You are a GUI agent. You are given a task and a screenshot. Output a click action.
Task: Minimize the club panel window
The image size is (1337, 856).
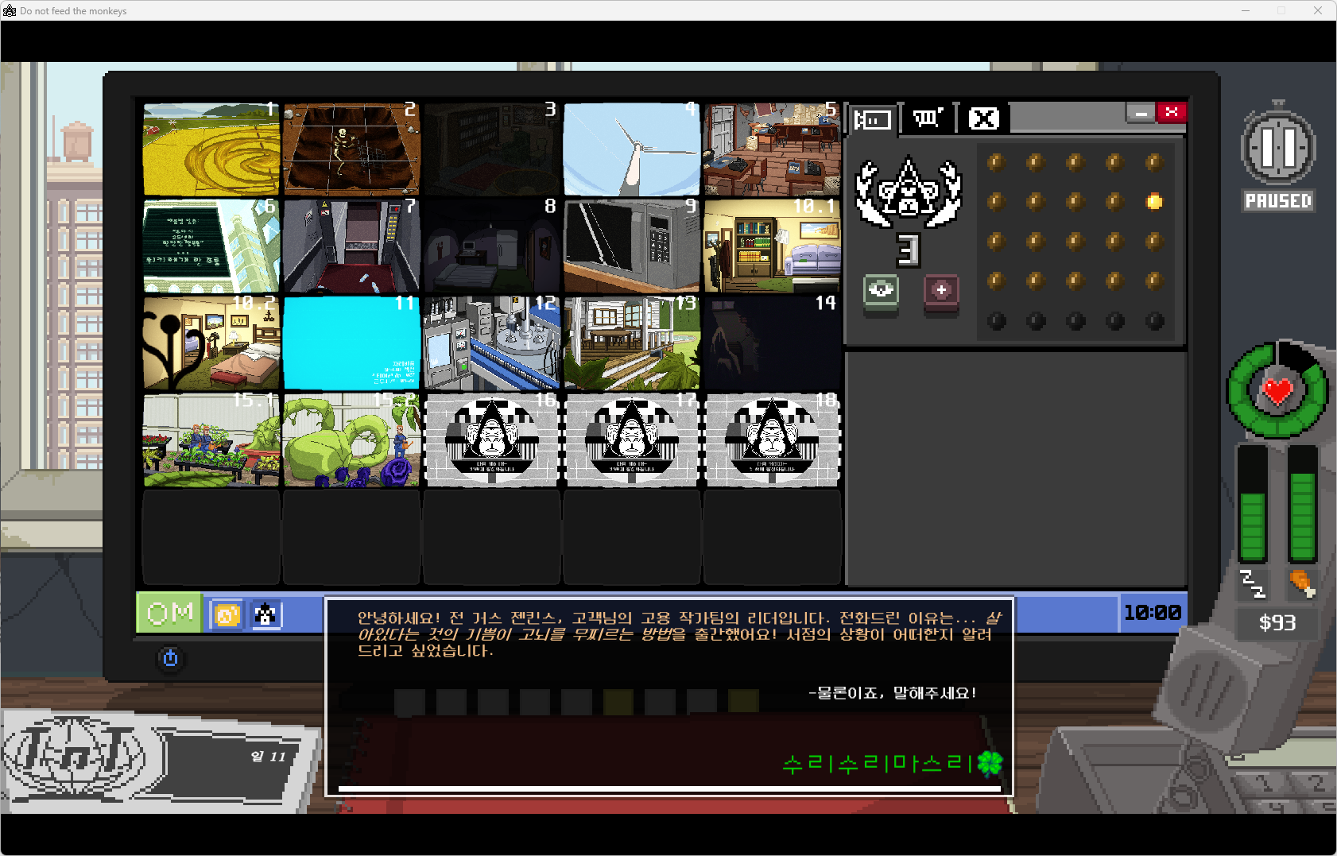[x=1141, y=113]
